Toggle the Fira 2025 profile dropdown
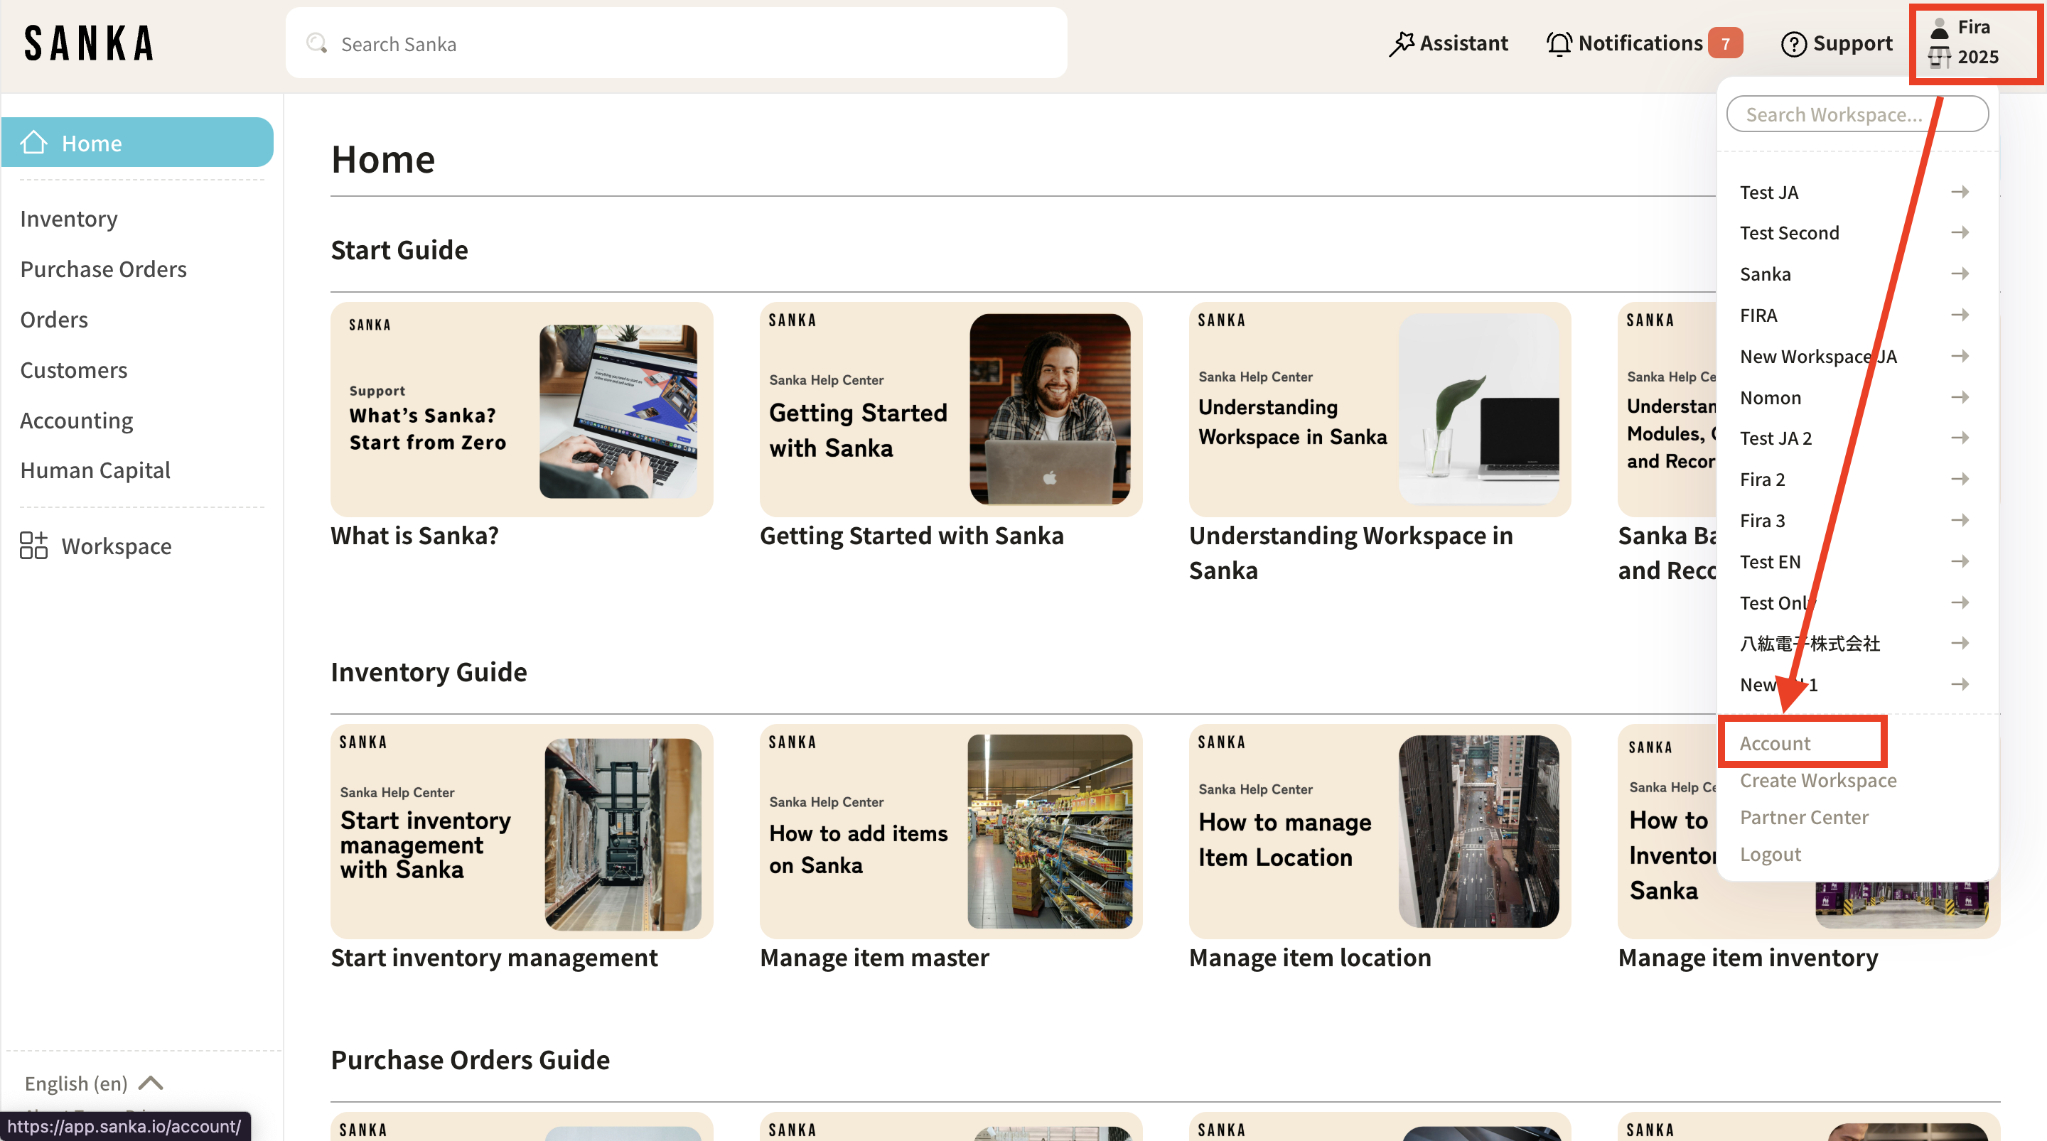The height and width of the screenshot is (1141, 2047). 1975,43
